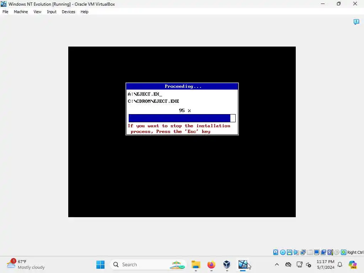Select the running NT VM taskbar icon
364x273 pixels.
(242, 264)
